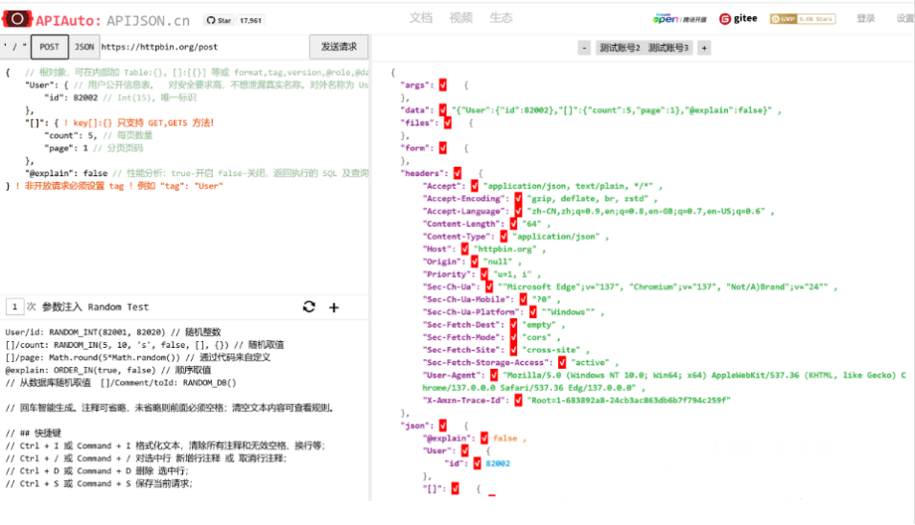Remove test account with minus button
The image size is (915, 525).
(x=584, y=48)
